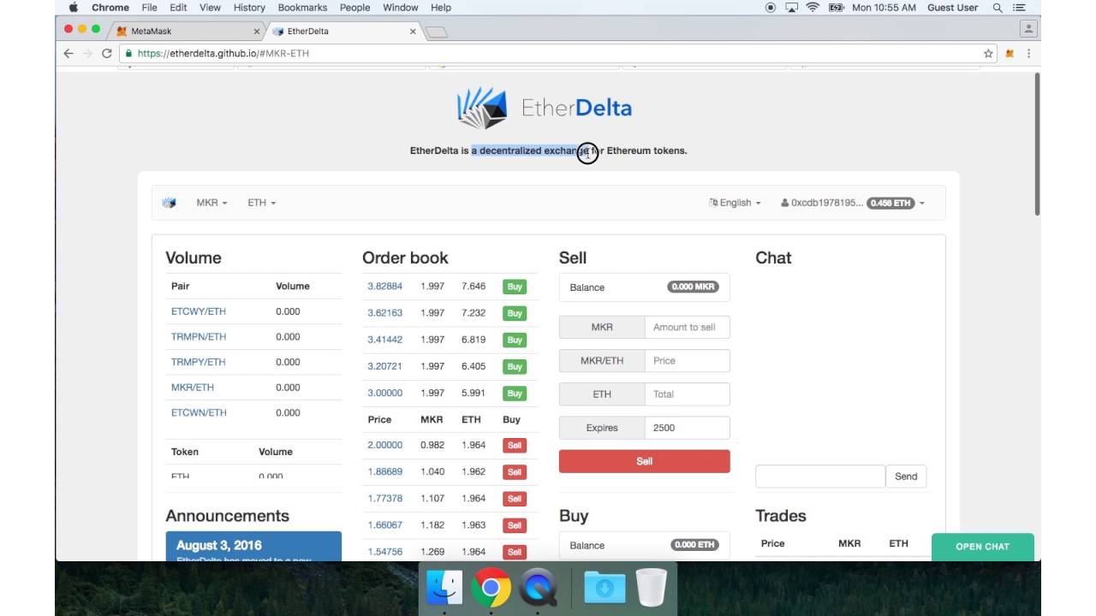
Task: Click the small EtherDelta icon in navbar
Action: click(169, 203)
